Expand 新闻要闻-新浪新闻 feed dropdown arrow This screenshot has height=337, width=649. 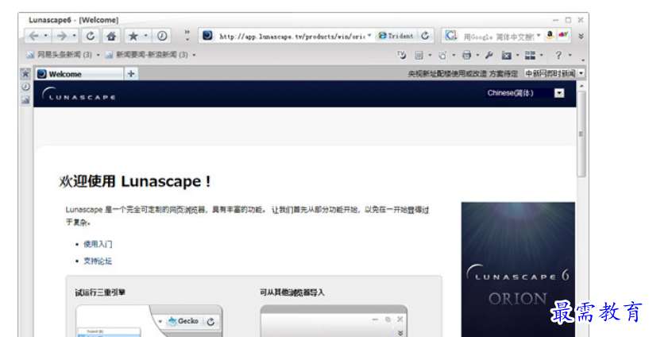(194, 55)
